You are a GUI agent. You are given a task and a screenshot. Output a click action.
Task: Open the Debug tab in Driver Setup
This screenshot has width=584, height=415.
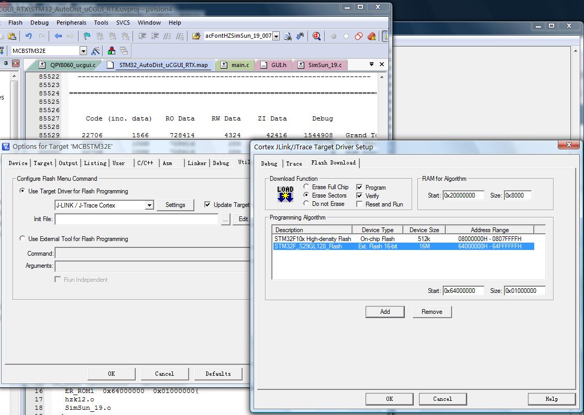(x=269, y=163)
